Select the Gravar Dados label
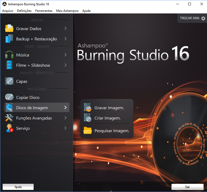Screen dimensions: 207x192 tap(29, 29)
